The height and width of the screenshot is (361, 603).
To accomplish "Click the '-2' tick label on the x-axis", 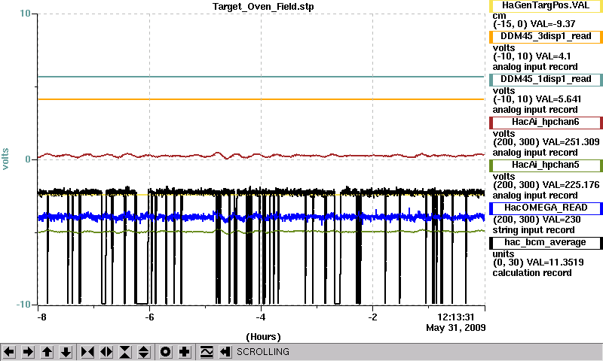I will [372, 317].
